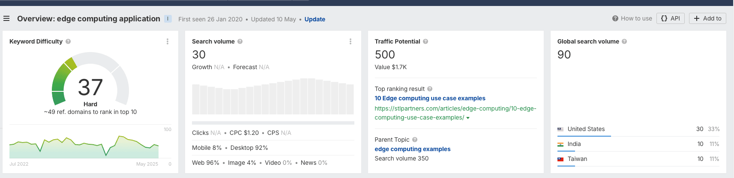Click Parent Topic help question icon
The height and width of the screenshot is (178, 734).
click(415, 140)
